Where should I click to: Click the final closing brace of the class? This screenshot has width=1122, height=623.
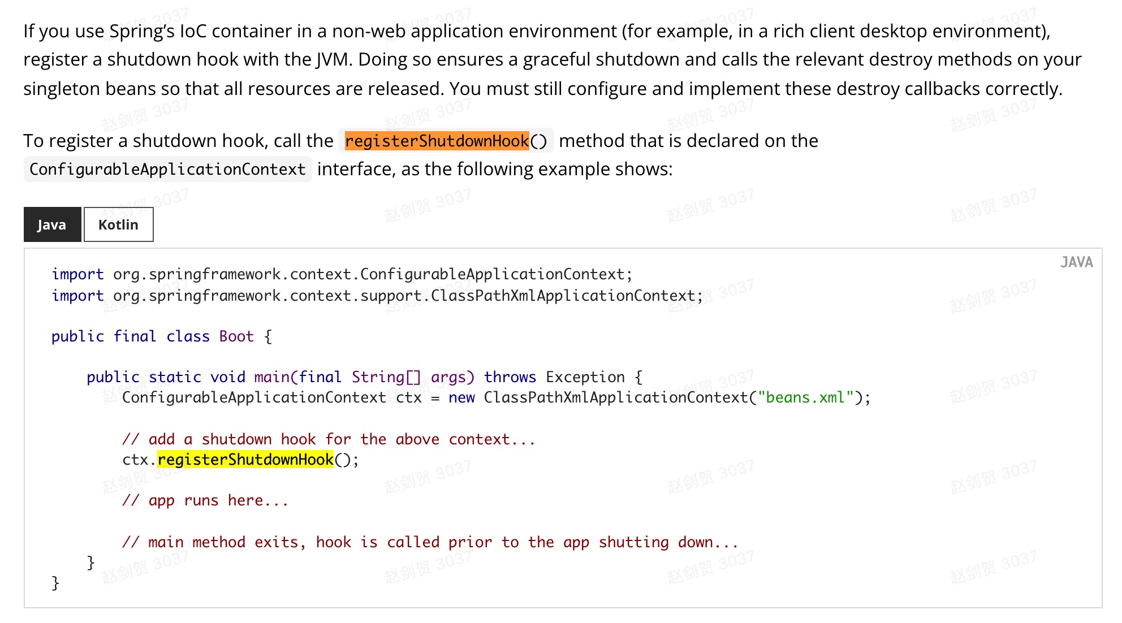click(55, 583)
